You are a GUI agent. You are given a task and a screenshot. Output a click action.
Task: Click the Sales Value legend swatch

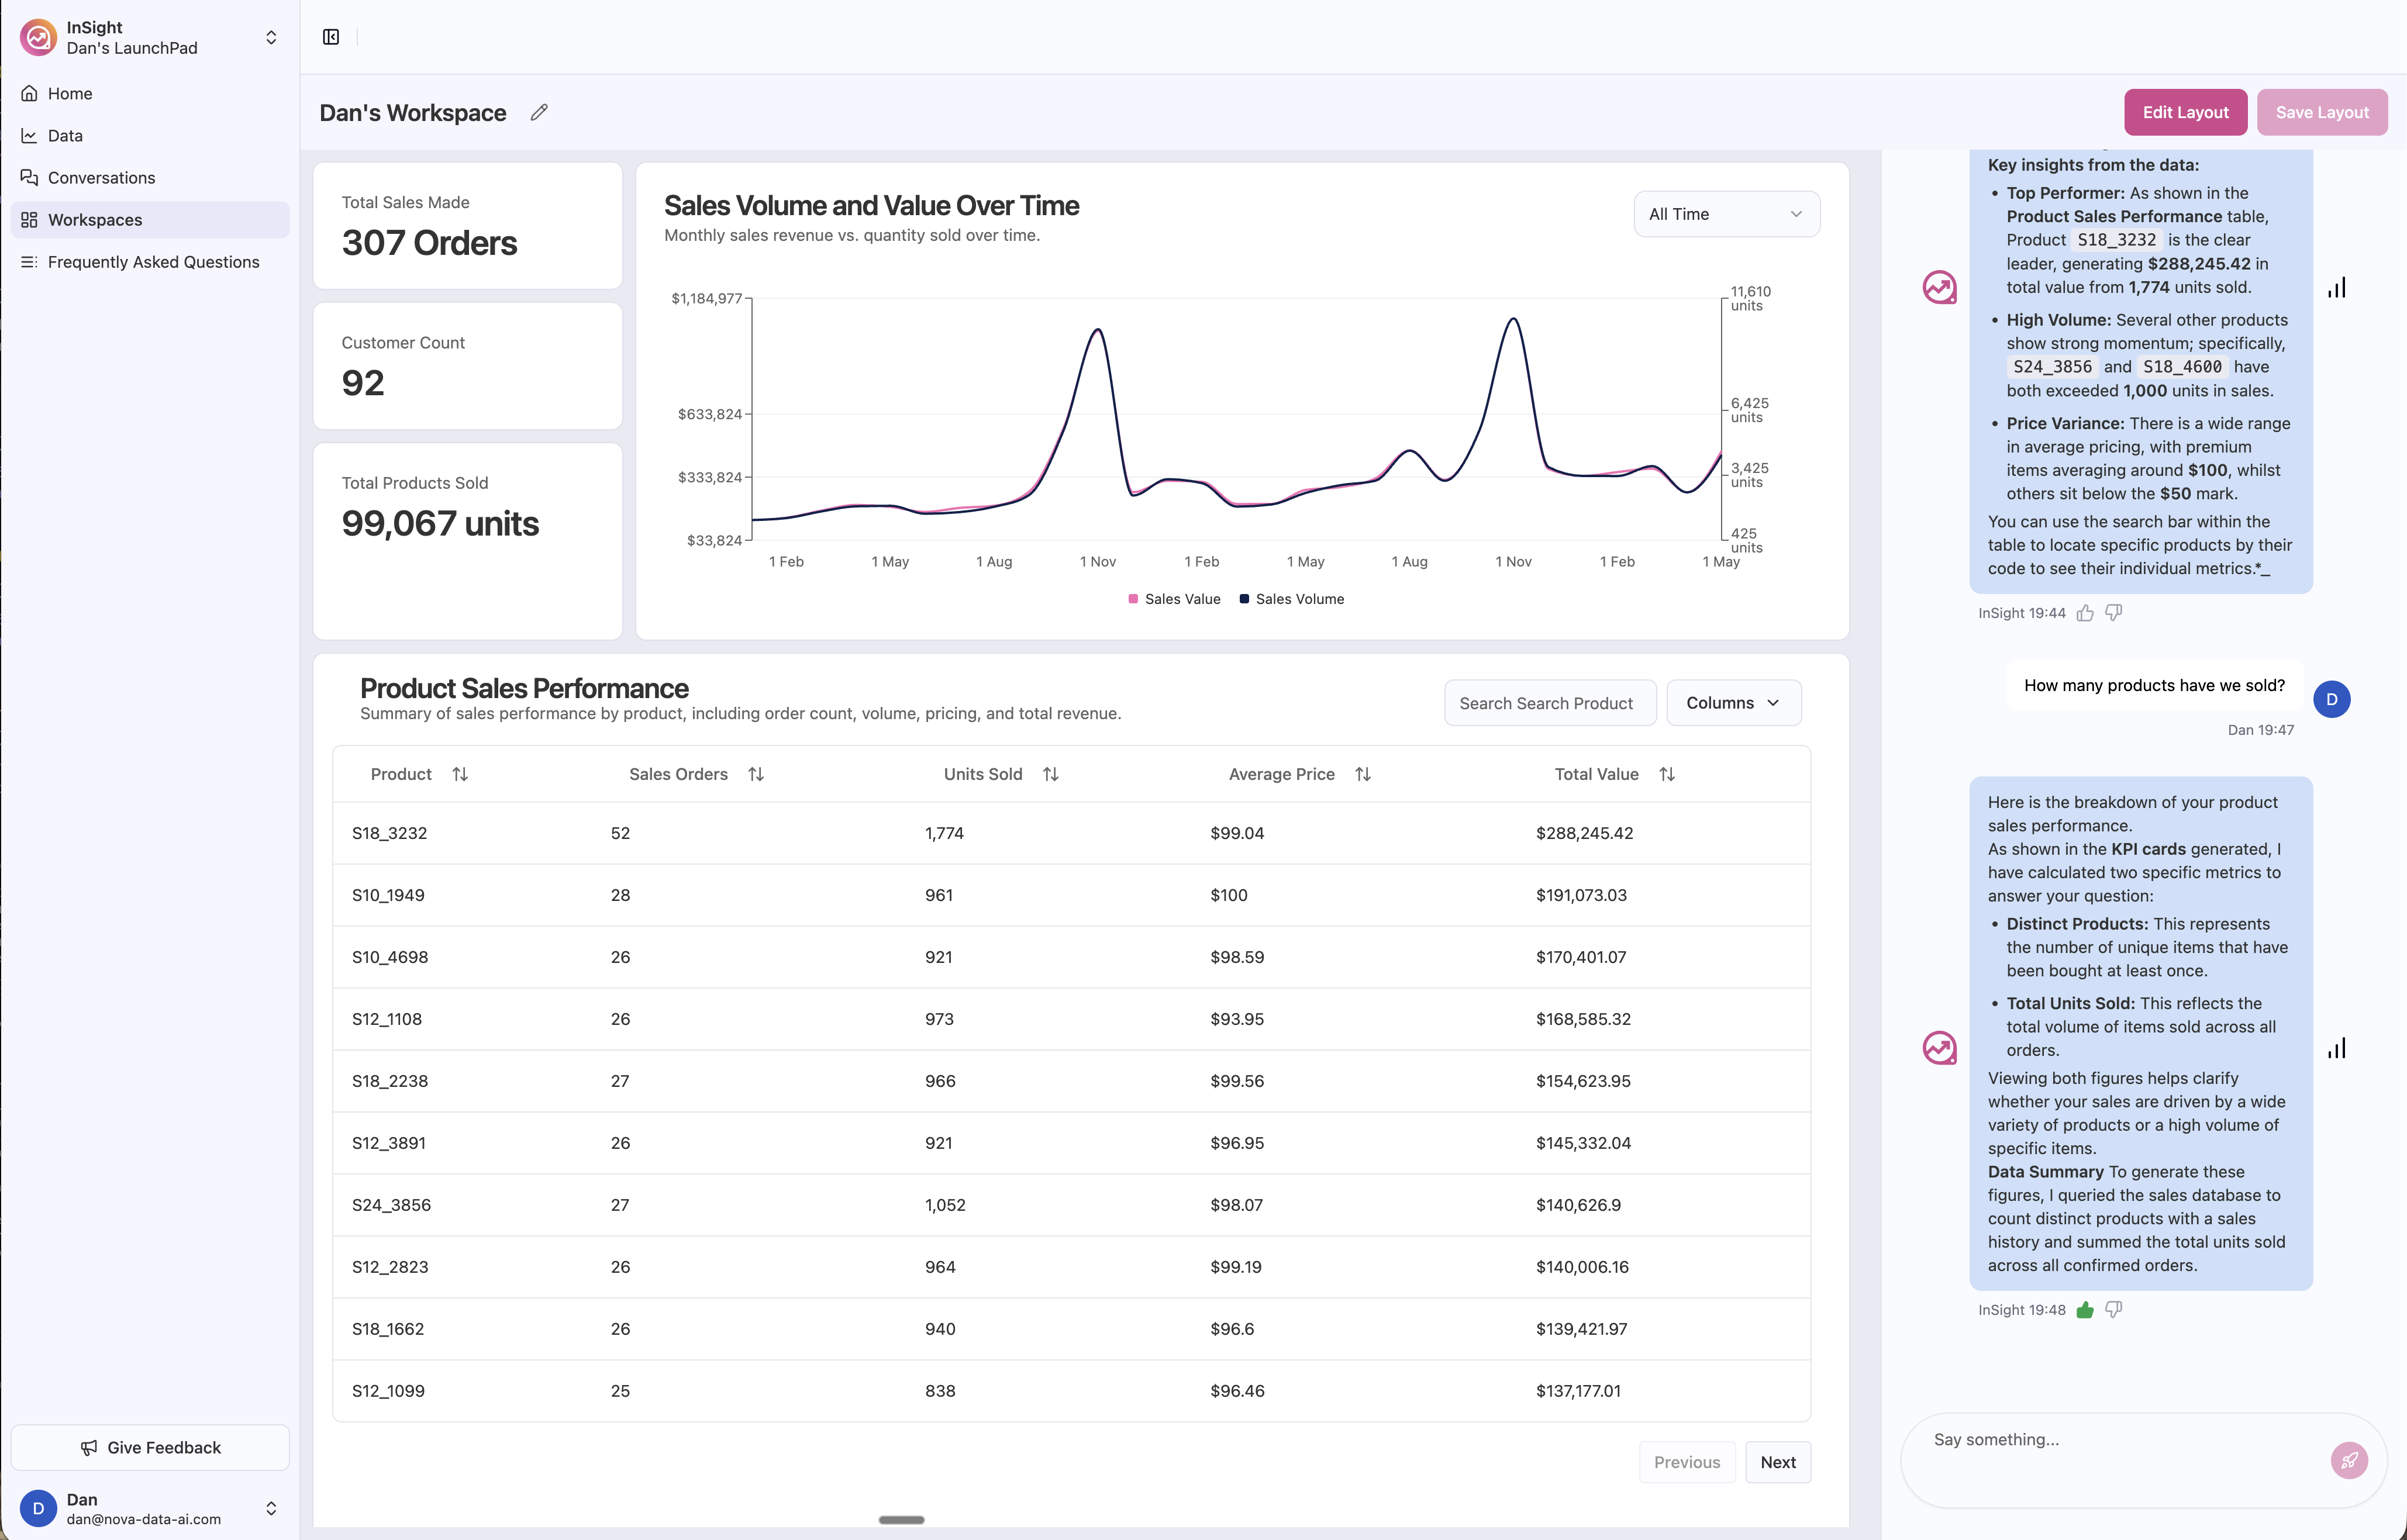pyautogui.click(x=1133, y=599)
